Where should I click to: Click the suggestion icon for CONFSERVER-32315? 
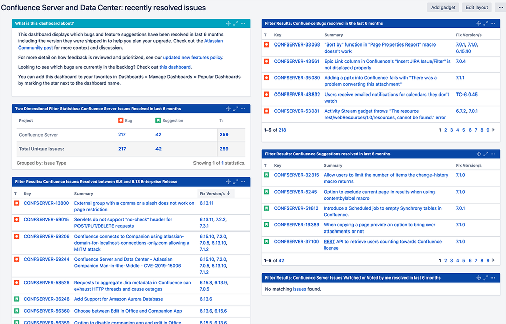tap(266, 175)
